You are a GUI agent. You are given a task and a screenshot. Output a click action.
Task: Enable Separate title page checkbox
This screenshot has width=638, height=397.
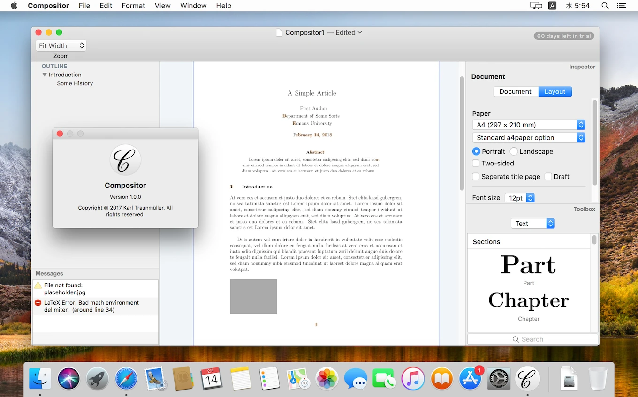pos(476,177)
